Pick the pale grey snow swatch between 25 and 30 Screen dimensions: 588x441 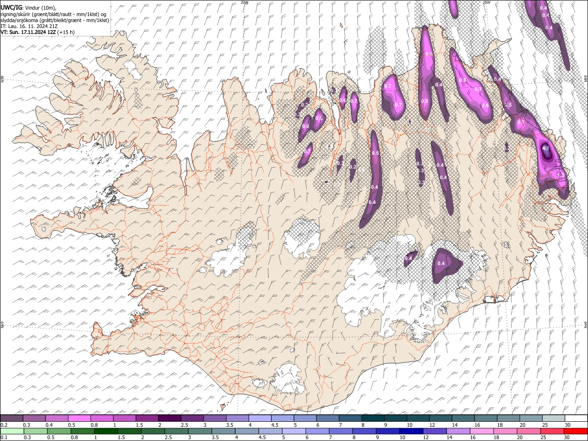(553, 418)
